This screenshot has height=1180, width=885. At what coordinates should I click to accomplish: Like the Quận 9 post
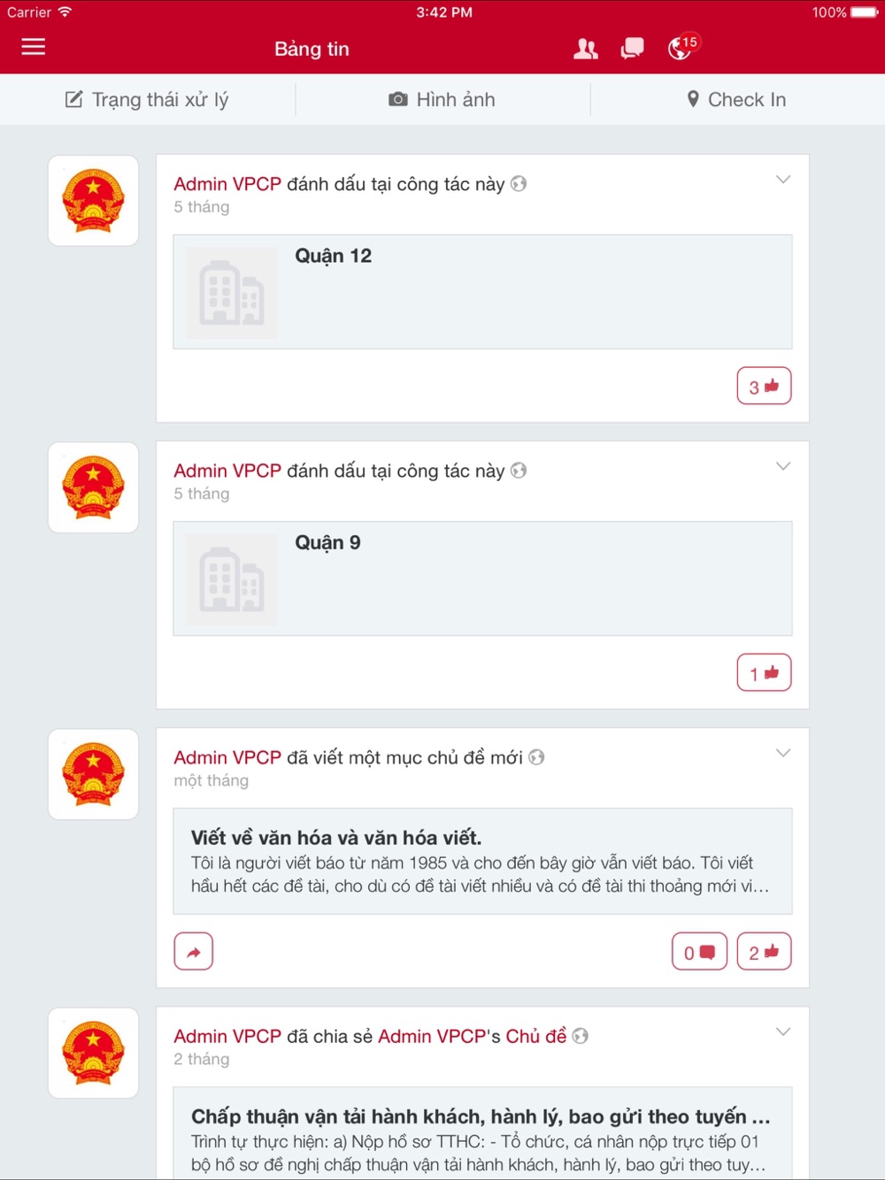click(764, 672)
